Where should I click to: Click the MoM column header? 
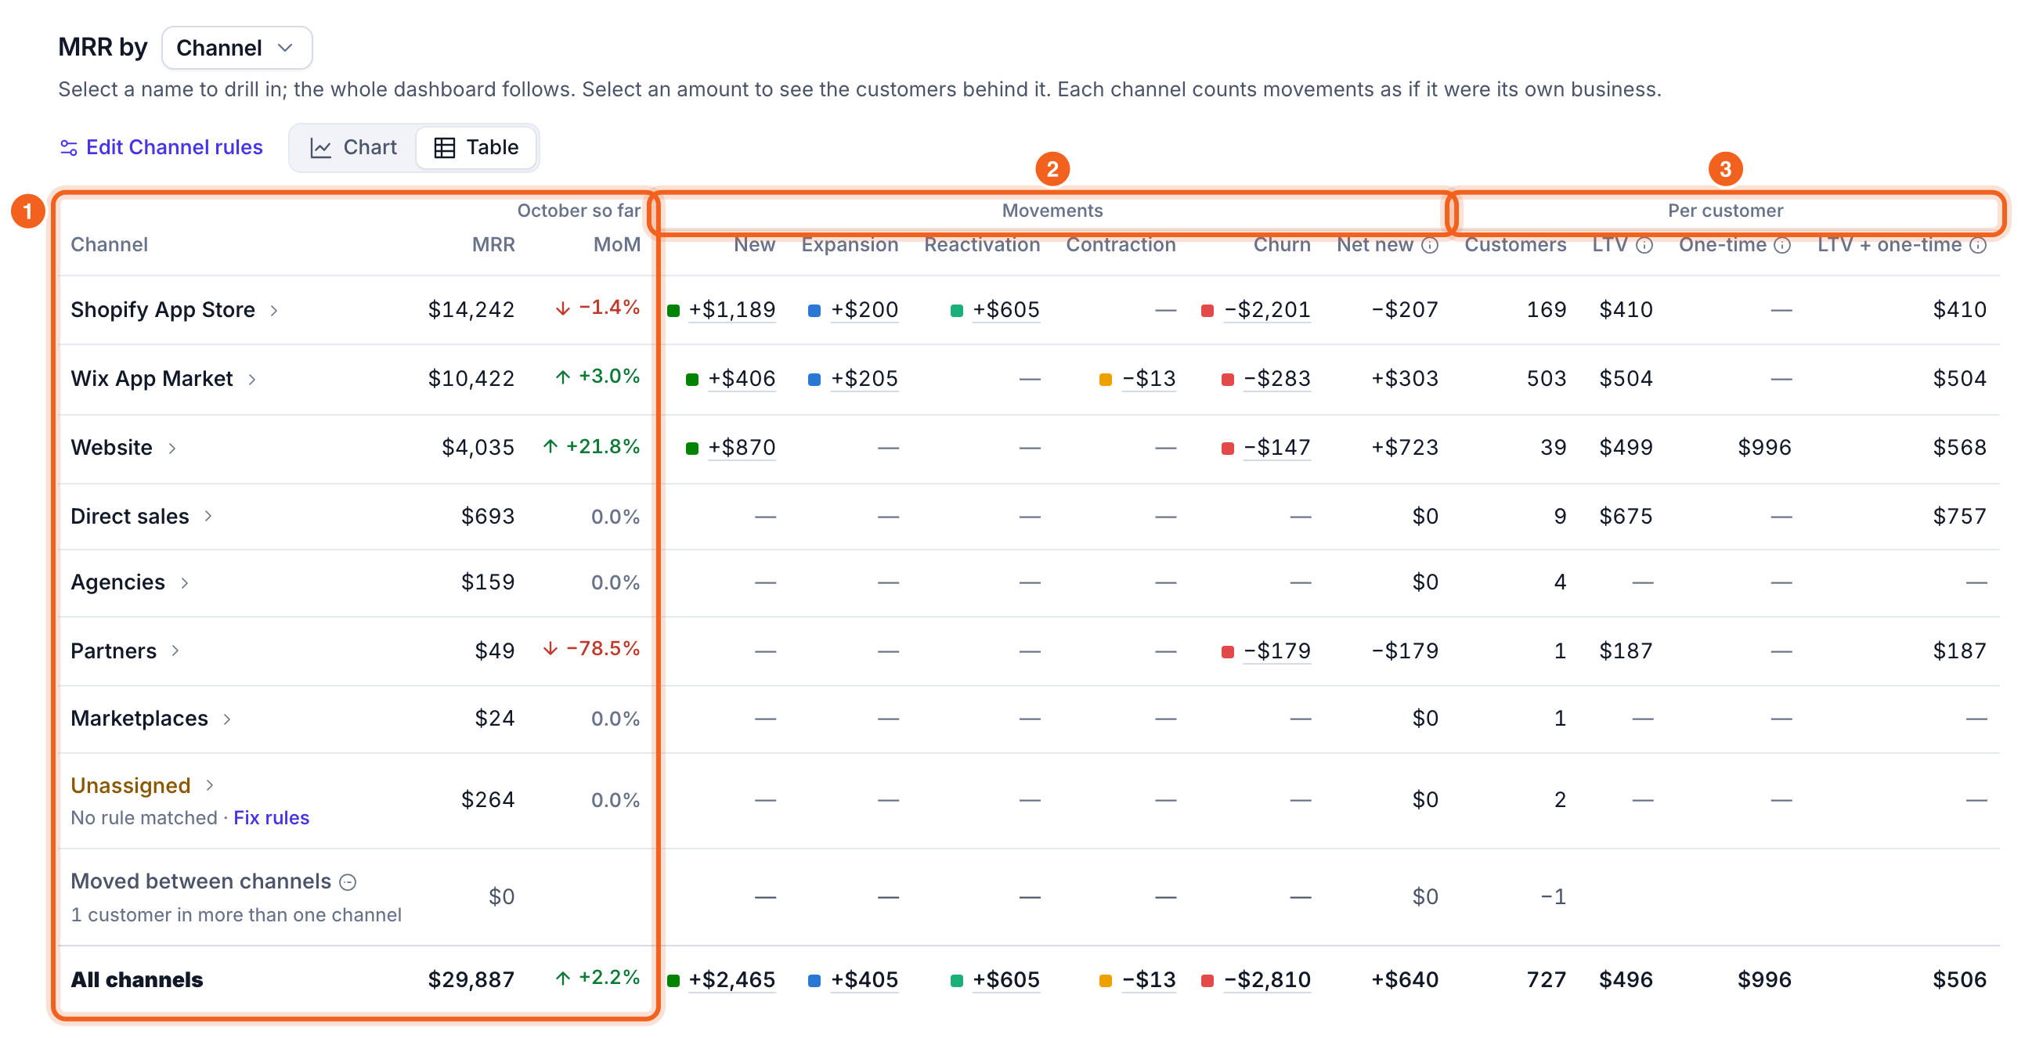click(x=616, y=245)
